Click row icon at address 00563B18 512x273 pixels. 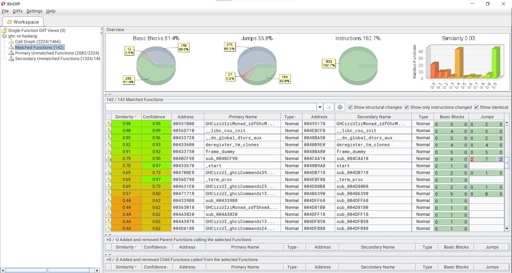click(109, 207)
